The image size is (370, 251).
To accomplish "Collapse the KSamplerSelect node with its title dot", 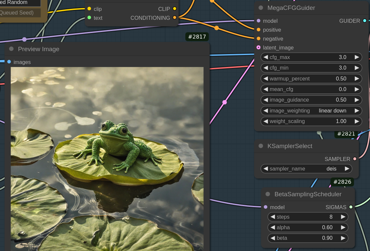I will point(261,146).
